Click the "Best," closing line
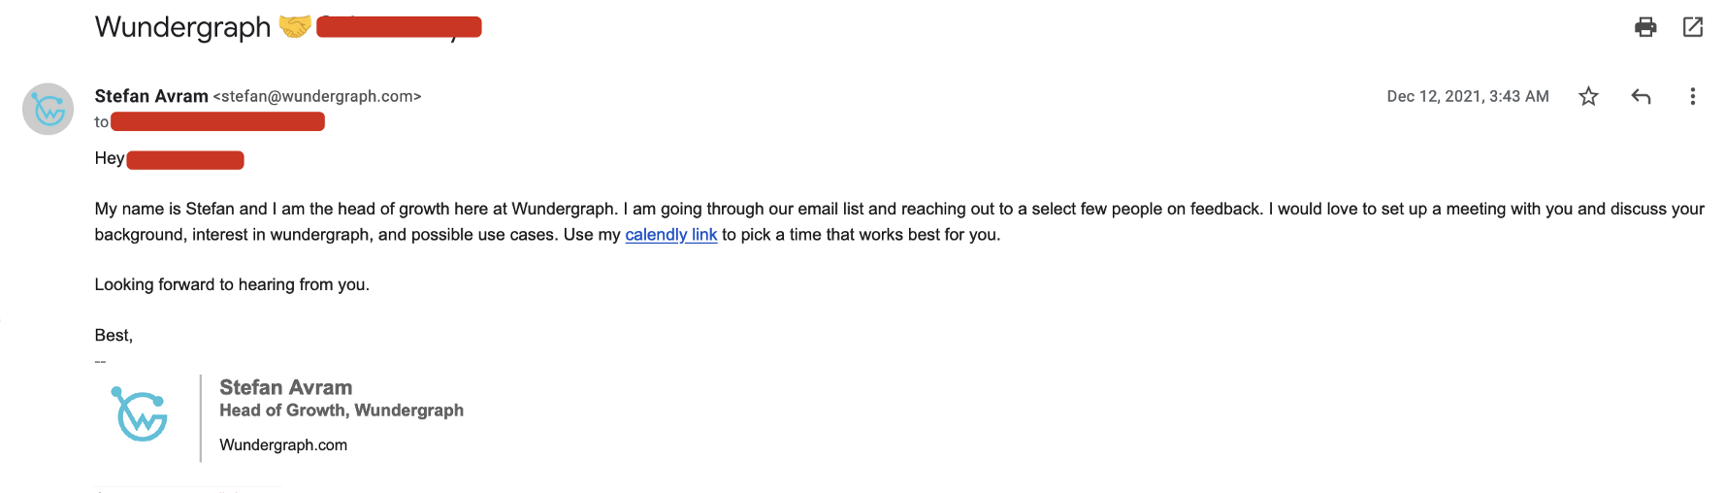The width and height of the screenshot is (1725, 493). [114, 335]
